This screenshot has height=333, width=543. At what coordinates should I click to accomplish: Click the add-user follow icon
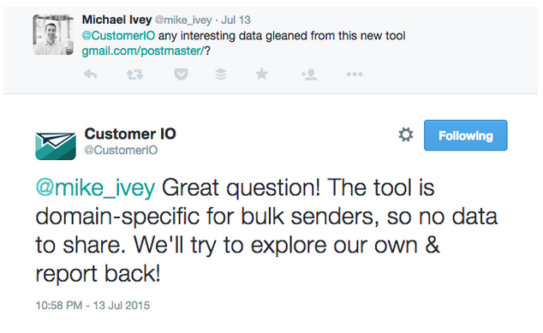coord(309,74)
